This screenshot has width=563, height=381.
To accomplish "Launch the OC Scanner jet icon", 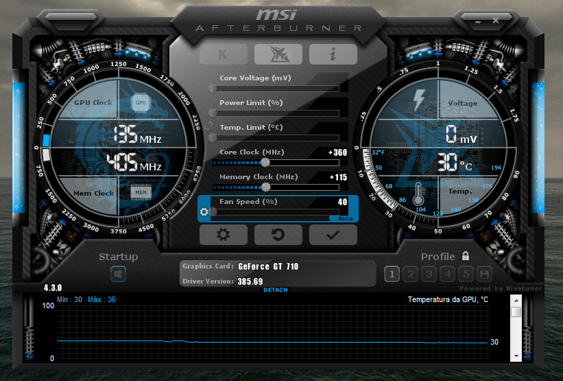I will click(x=278, y=54).
